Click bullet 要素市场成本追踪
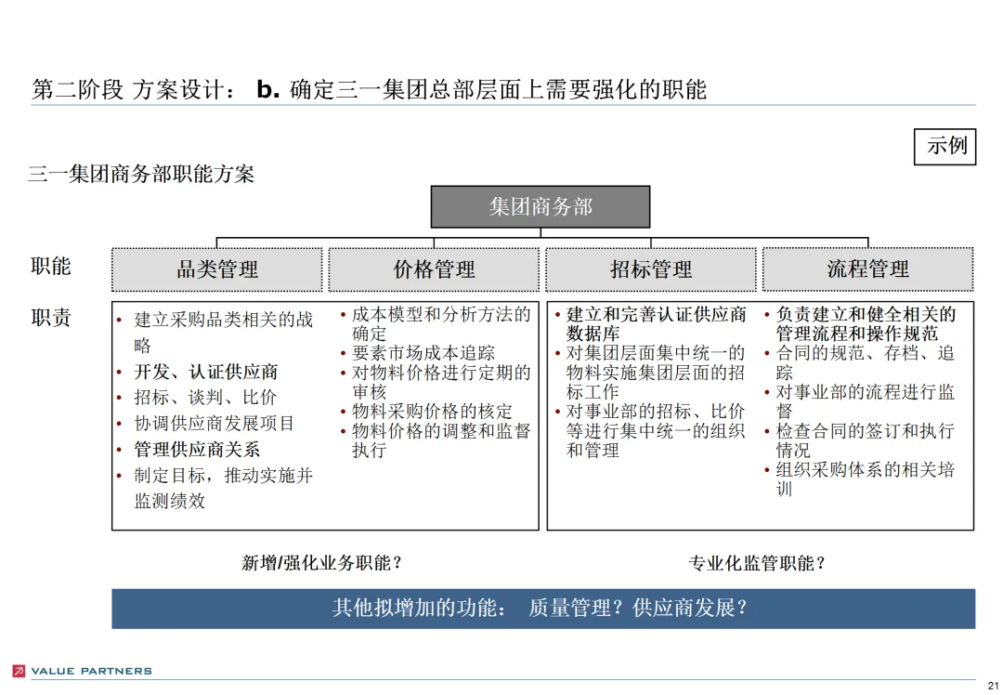 point(423,353)
